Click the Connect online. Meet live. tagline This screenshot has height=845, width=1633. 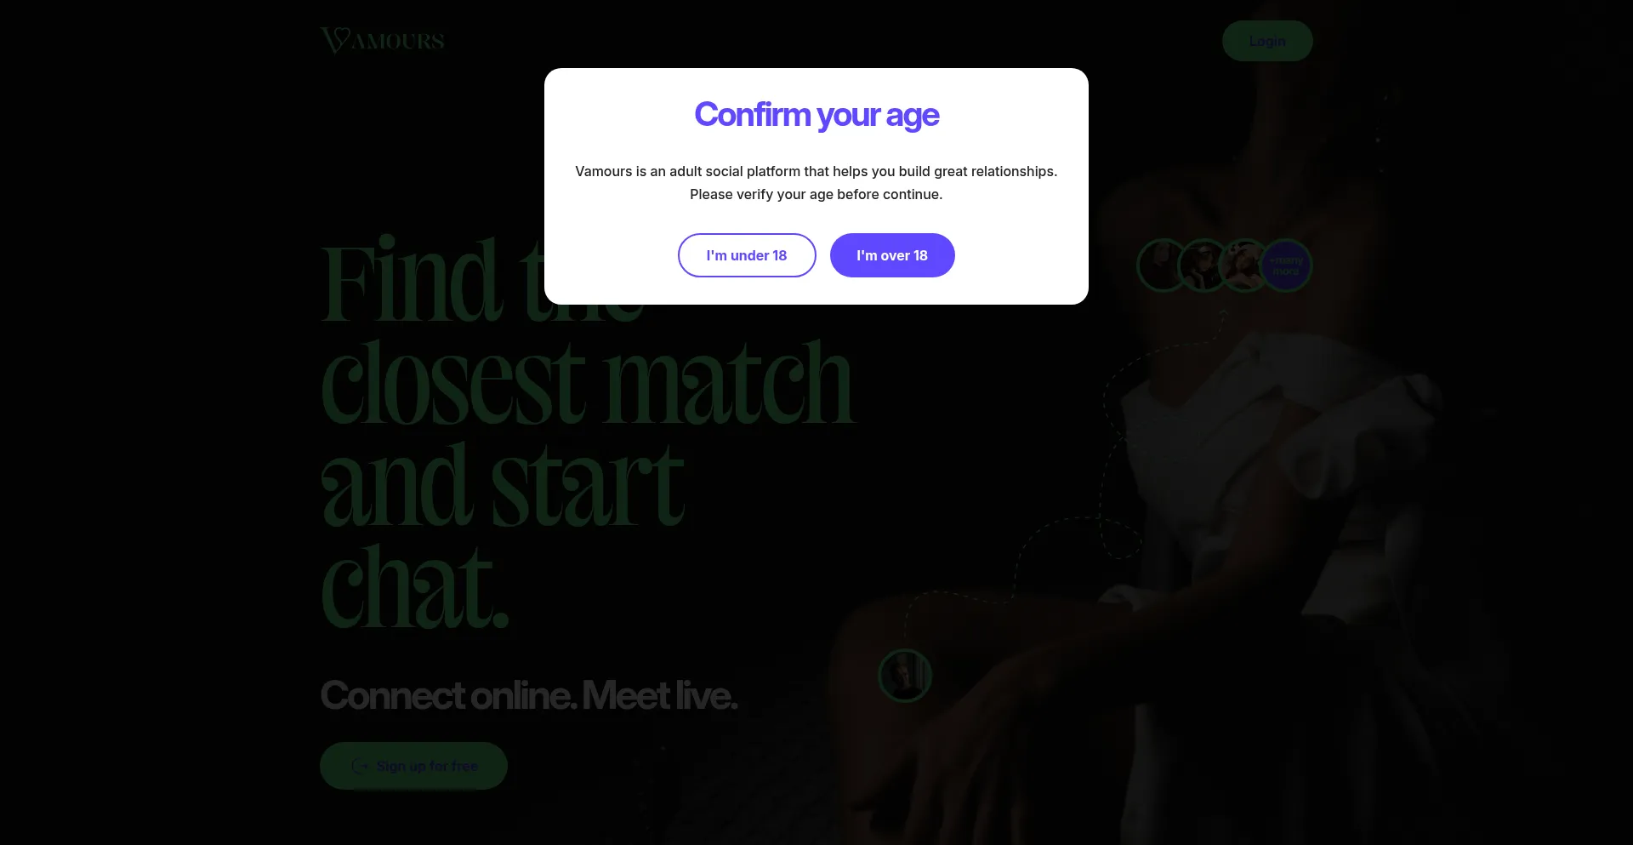pyautogui.click(x=528, y=695)
